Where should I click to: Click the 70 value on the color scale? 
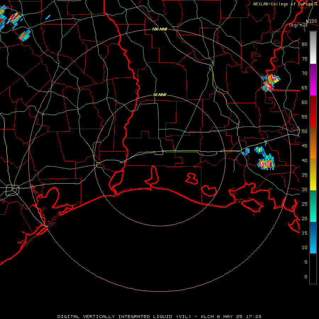coord(304,73)
